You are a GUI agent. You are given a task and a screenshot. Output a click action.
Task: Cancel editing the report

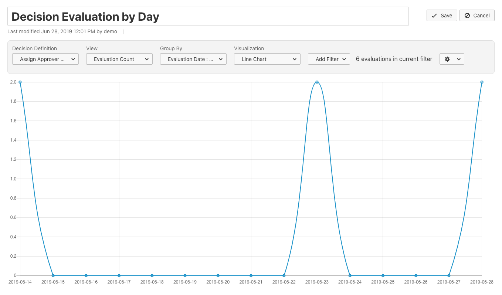pos(477,16)
